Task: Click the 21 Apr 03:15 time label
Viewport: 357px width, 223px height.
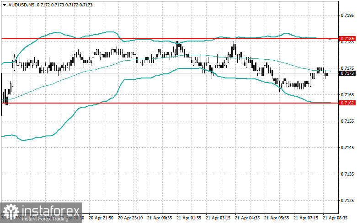Action: [218, 218]
